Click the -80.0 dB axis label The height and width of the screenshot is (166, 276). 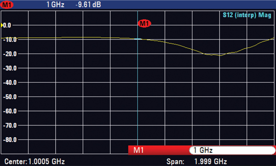click(x=10, y=140)
